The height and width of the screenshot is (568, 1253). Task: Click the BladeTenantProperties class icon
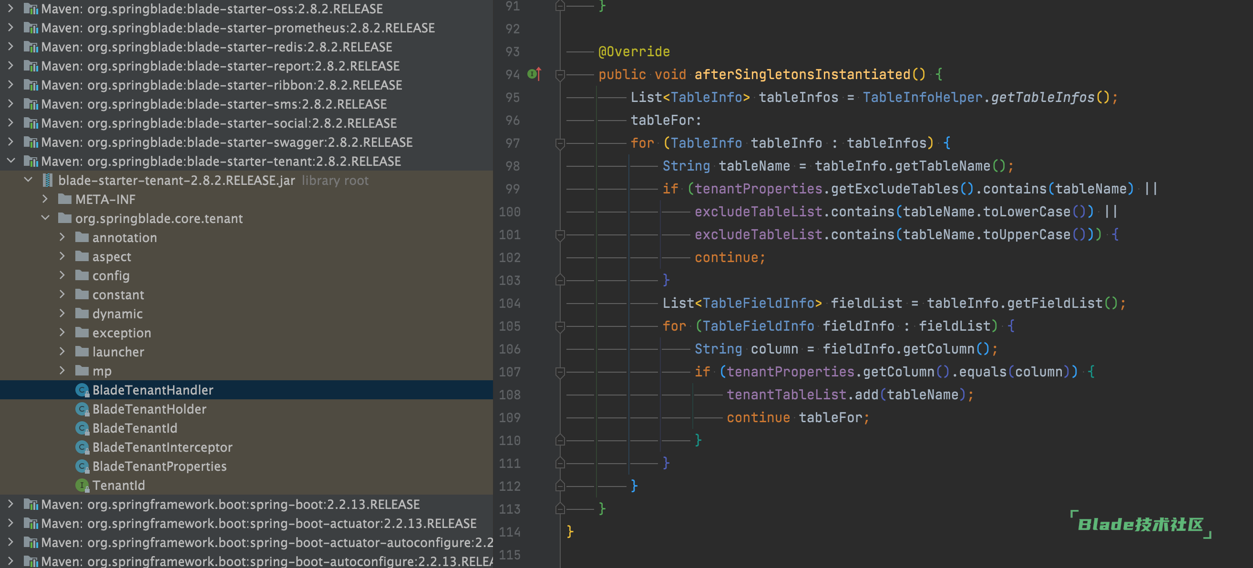82,466
